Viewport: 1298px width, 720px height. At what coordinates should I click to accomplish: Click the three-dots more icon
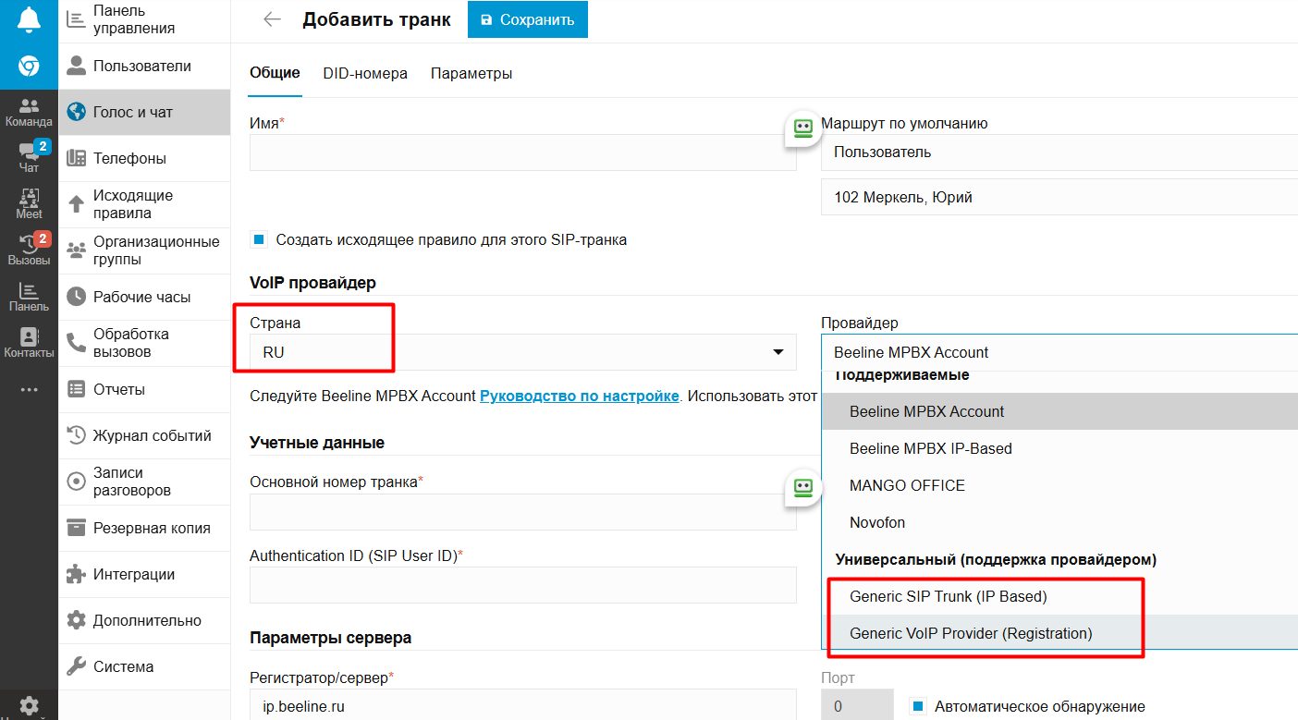pos(29,390)
